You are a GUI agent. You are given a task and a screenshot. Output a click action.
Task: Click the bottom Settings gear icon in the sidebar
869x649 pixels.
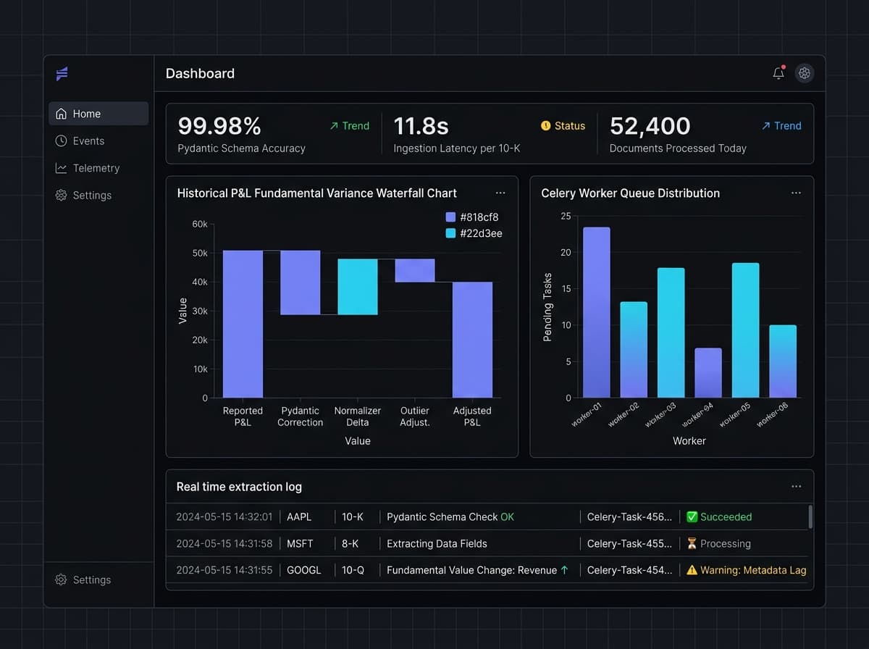[x=62, y=580]
